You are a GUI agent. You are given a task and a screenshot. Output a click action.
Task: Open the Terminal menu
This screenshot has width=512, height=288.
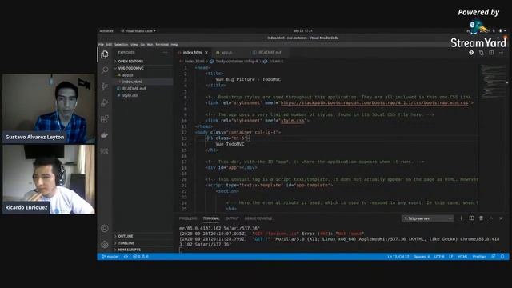coord(162,45)
